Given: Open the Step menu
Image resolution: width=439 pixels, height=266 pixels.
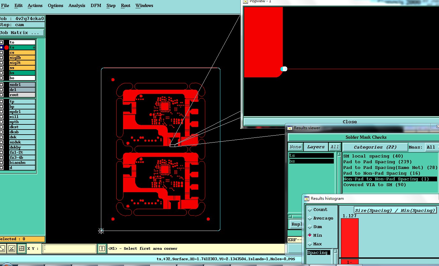Looking at the screenshot, I should [111, 5].
